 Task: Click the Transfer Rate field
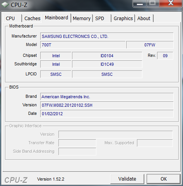tap(77, 143)
